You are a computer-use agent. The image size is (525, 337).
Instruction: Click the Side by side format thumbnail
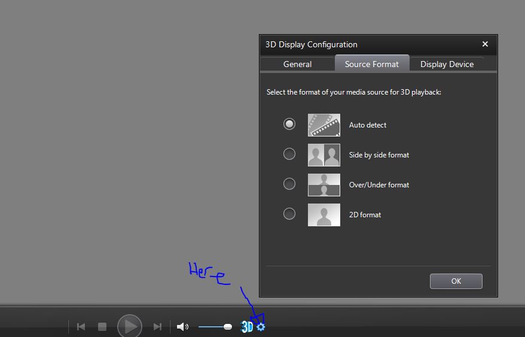coord(323,155)
